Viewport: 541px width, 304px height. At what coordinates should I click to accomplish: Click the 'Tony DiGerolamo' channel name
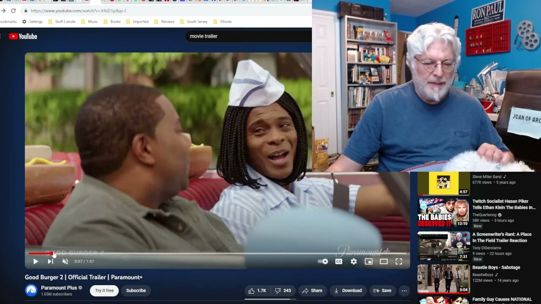click(486, 248)
